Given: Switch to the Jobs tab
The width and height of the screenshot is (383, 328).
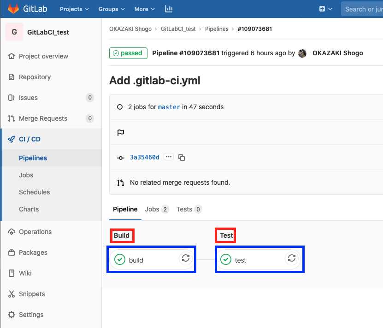Looking at the screenshot, I should click(157, 209).
